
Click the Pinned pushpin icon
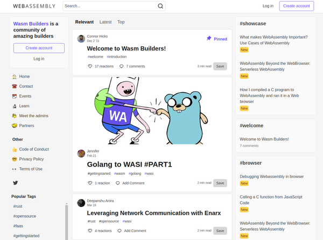[209, 38]
